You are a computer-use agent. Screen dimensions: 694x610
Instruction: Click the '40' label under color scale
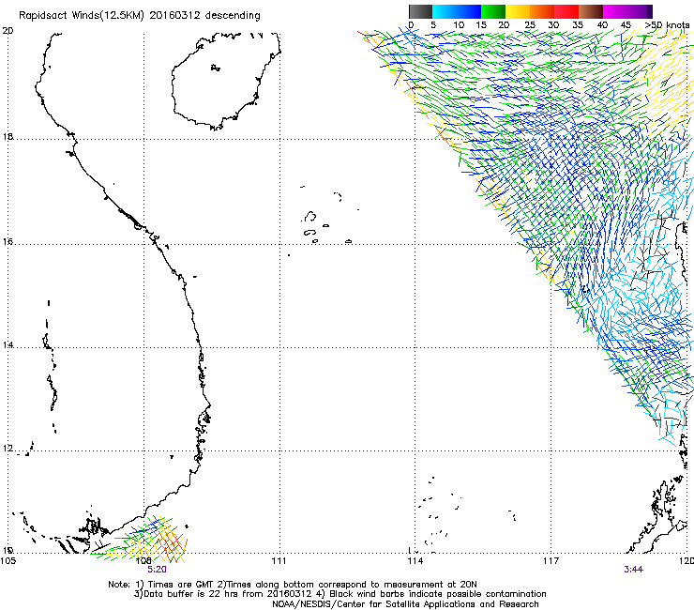click(602, 25)
